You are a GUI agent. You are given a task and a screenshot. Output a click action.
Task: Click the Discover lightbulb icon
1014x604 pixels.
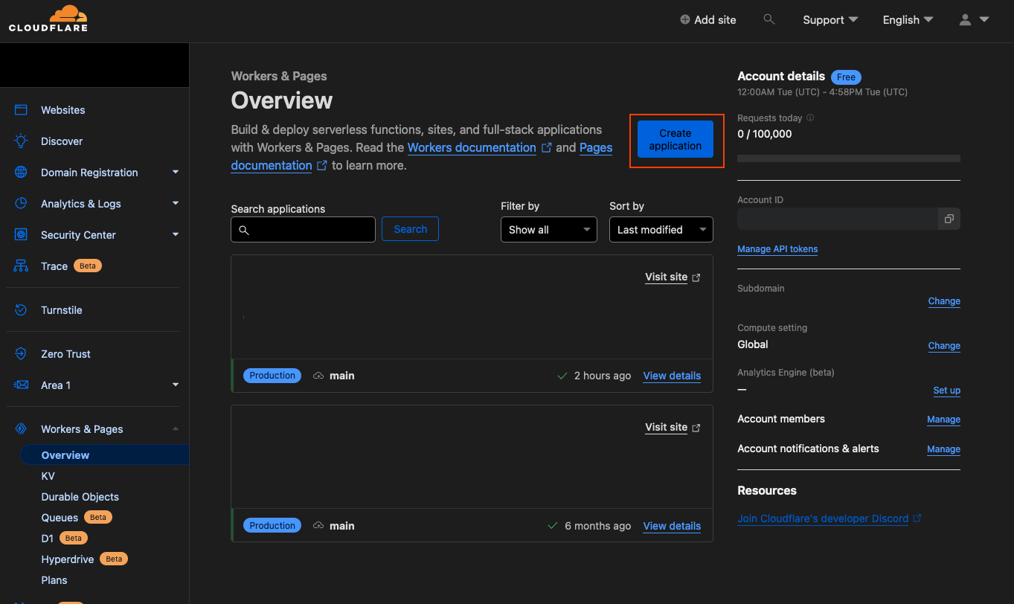[x=21, y=141]
